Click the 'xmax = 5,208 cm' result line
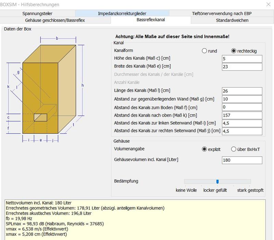The width and height of the screenshot is (274, 240). pyautogui.click(x=36, y=234)
